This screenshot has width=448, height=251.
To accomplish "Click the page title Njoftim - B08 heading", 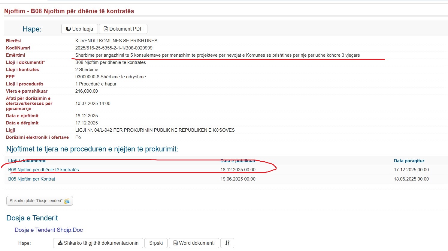I will tap(69, 11).
